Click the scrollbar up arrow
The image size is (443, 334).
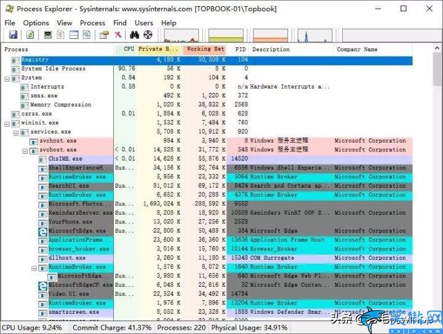click(437, 48)
